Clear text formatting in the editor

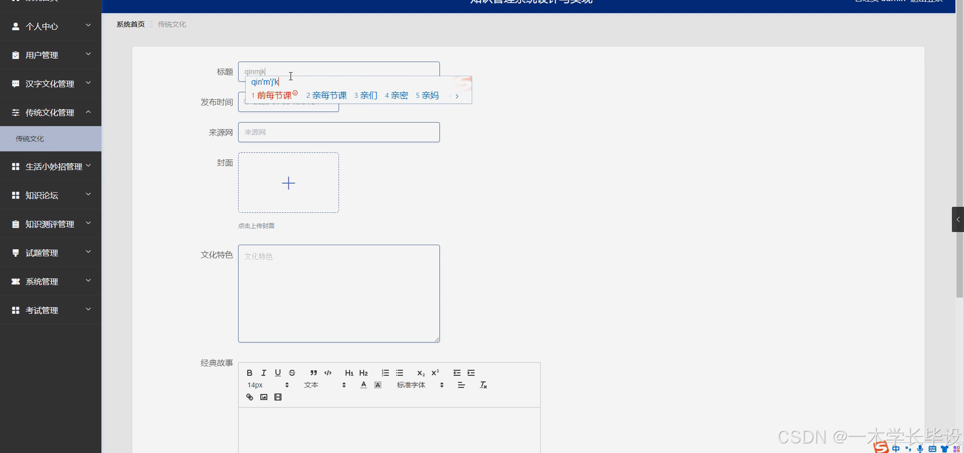point(483,385)
